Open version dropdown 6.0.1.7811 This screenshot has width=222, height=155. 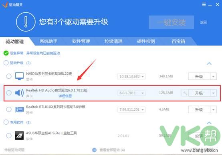point(131,93)
